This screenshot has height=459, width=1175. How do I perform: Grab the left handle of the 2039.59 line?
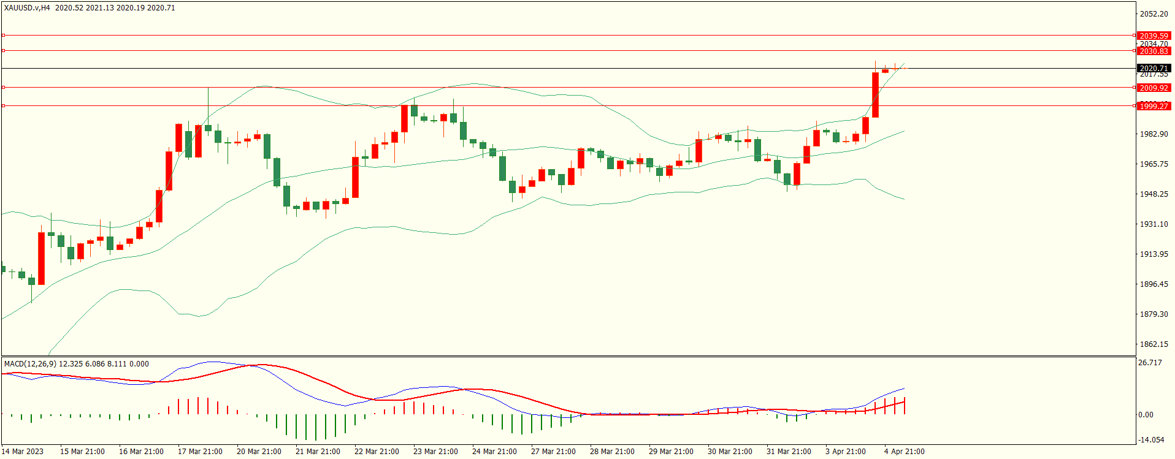pos(3,36)
